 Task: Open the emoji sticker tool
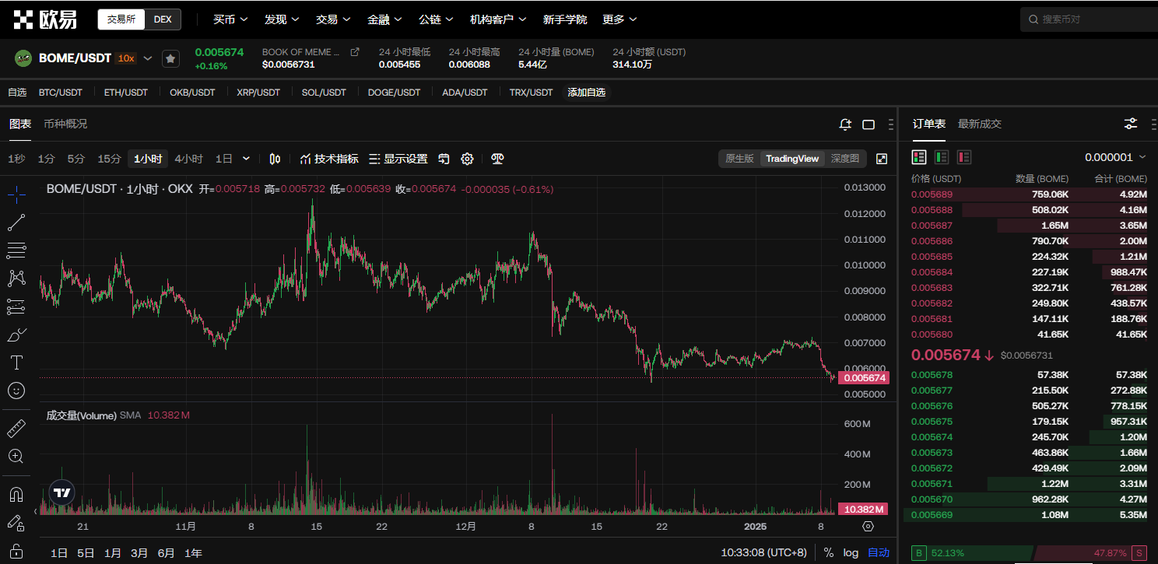pyautogui.click(x=16, y=391)
